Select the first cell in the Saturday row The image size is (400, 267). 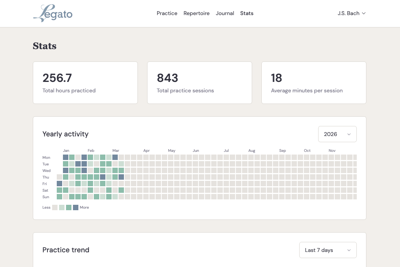click(59, 190)
